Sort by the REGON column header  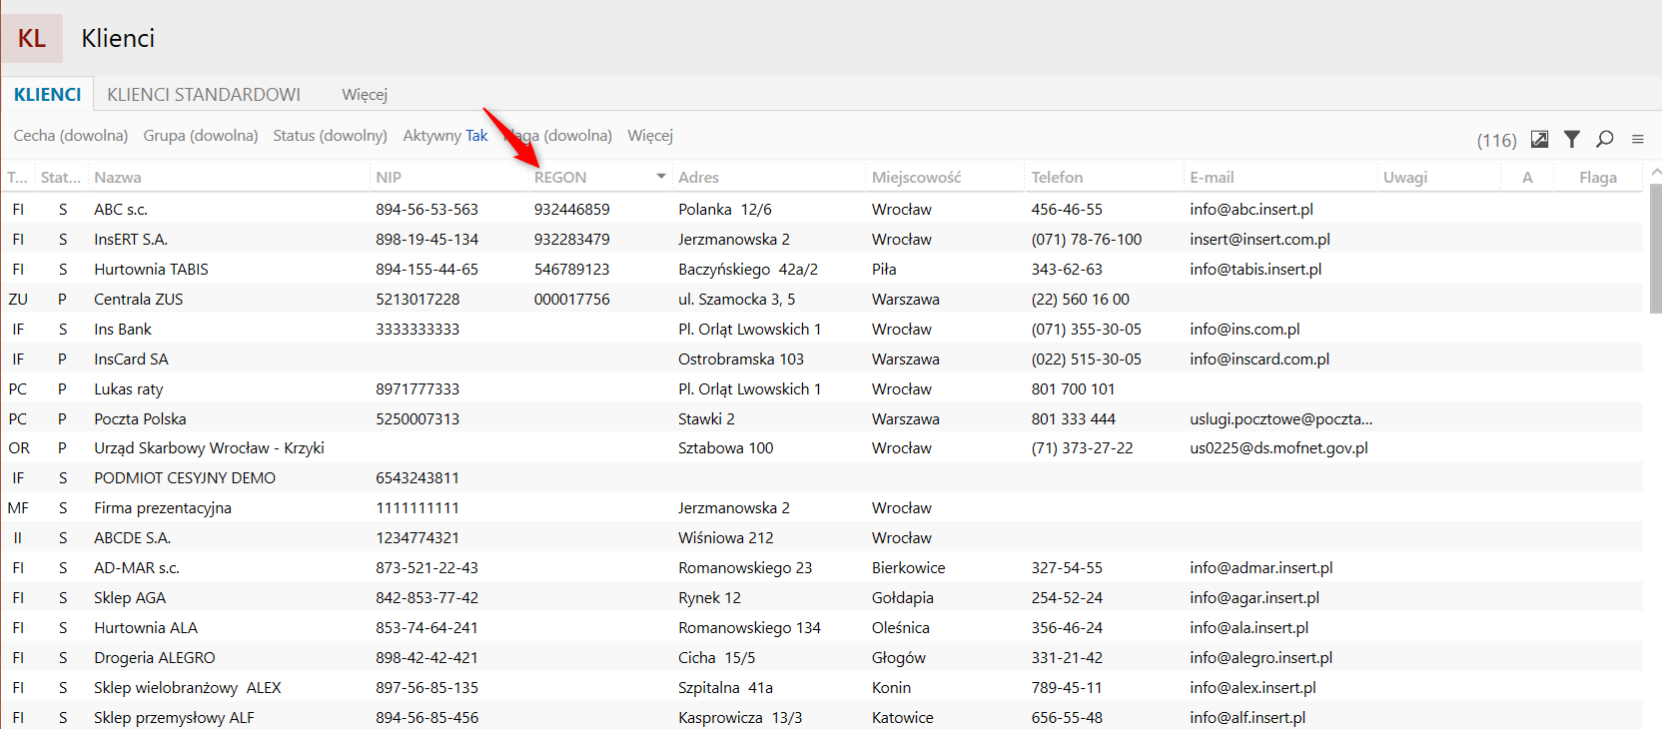coord(560,178)
